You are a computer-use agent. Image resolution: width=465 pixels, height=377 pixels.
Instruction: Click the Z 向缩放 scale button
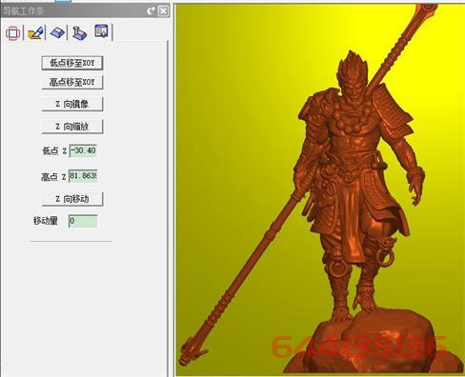coord(72,127)
